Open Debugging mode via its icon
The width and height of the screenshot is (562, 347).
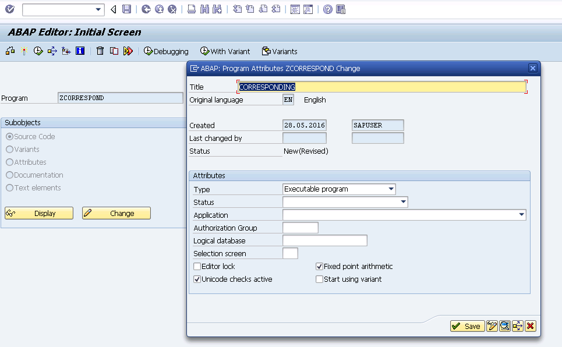pos(166,51)
